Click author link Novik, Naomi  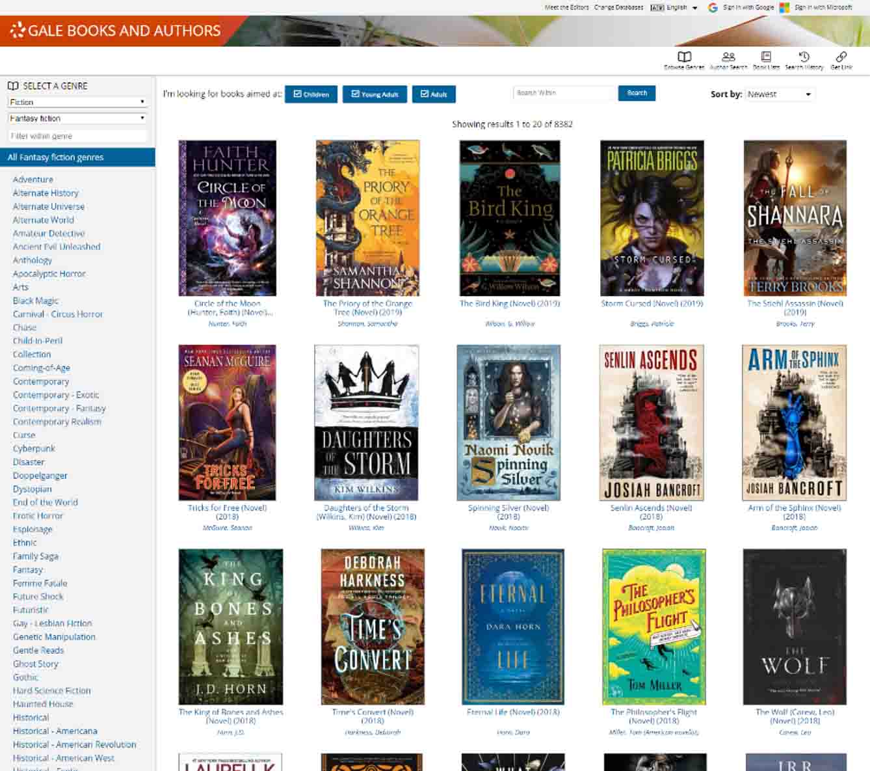508,528
